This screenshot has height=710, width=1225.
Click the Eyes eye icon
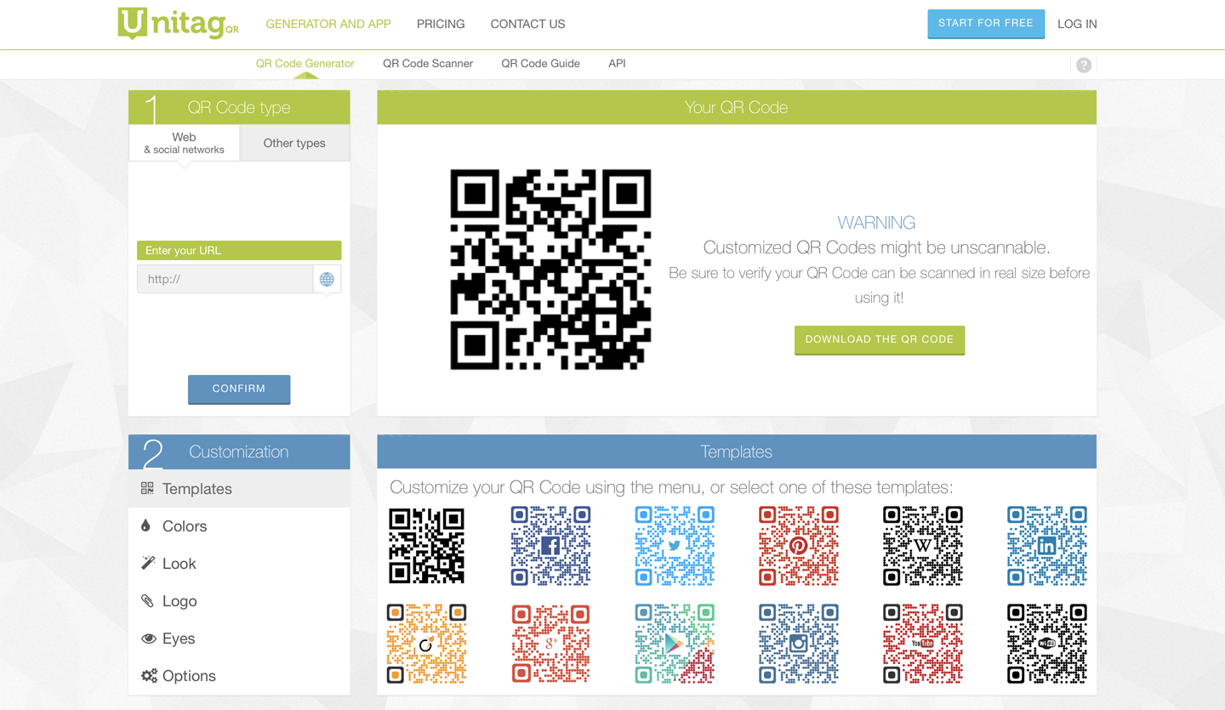[149, 638]
